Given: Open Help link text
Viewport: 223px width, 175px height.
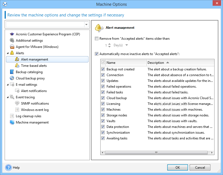Looking at the screenshot, I should point(16,167).
